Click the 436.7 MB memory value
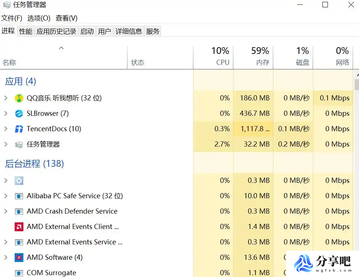 pyautogui.click(x=255, y=114)
